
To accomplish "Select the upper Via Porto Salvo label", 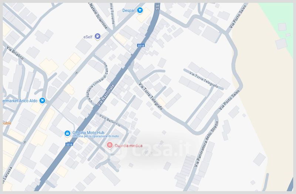I will coord(238,17).
